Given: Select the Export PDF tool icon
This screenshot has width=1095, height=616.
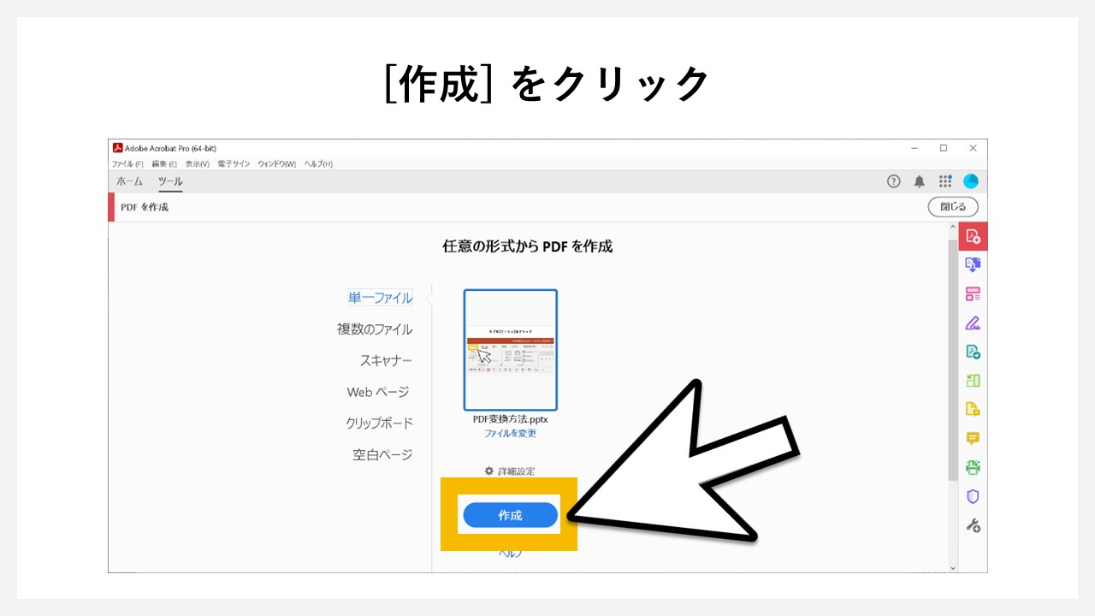Looking at the screenshot, I should pyautogui.click(x=973, y=264).
